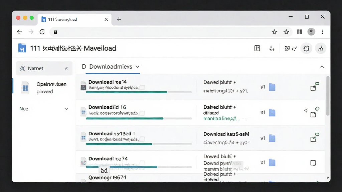
Task: Click the round share icon in the Maveiload header
Action: click(321, 48)
